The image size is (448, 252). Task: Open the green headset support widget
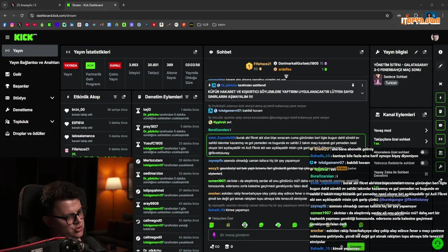[437, 244]
